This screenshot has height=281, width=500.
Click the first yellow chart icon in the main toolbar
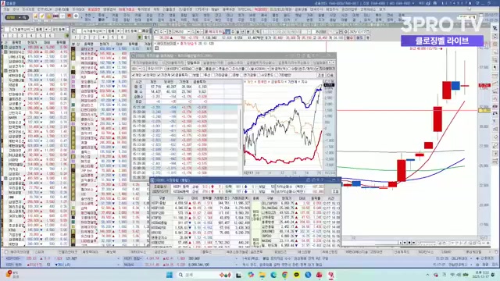click(x=36, y=16)
